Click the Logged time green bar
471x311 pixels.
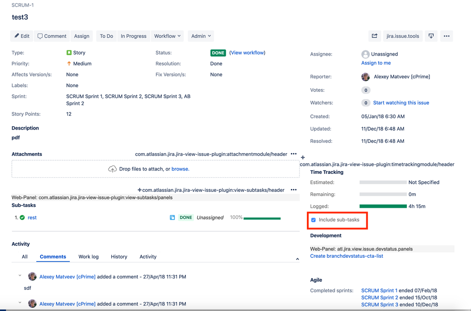coord(383,206)
